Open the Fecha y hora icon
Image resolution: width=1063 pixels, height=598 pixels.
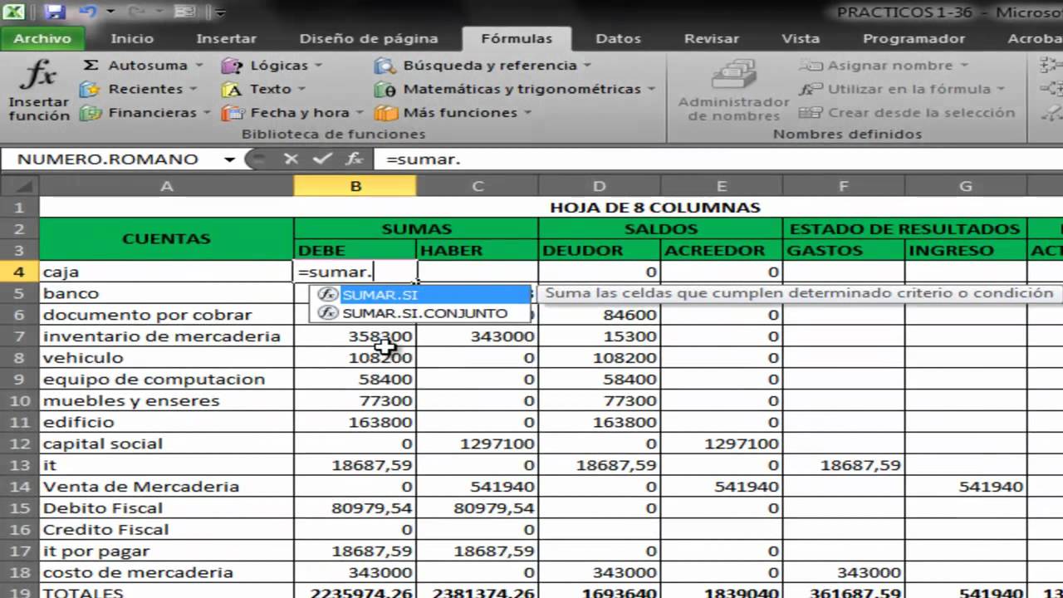point(233,113)
